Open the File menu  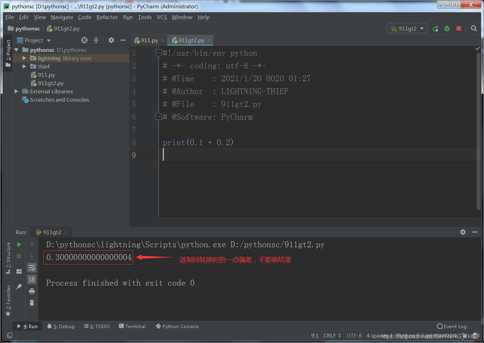click(10, 17)
